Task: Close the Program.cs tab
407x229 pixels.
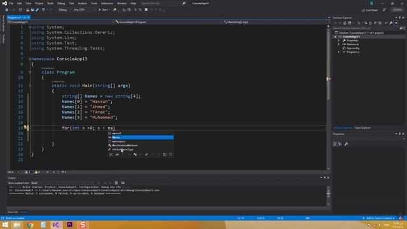Action: click(x=28, y=17)
